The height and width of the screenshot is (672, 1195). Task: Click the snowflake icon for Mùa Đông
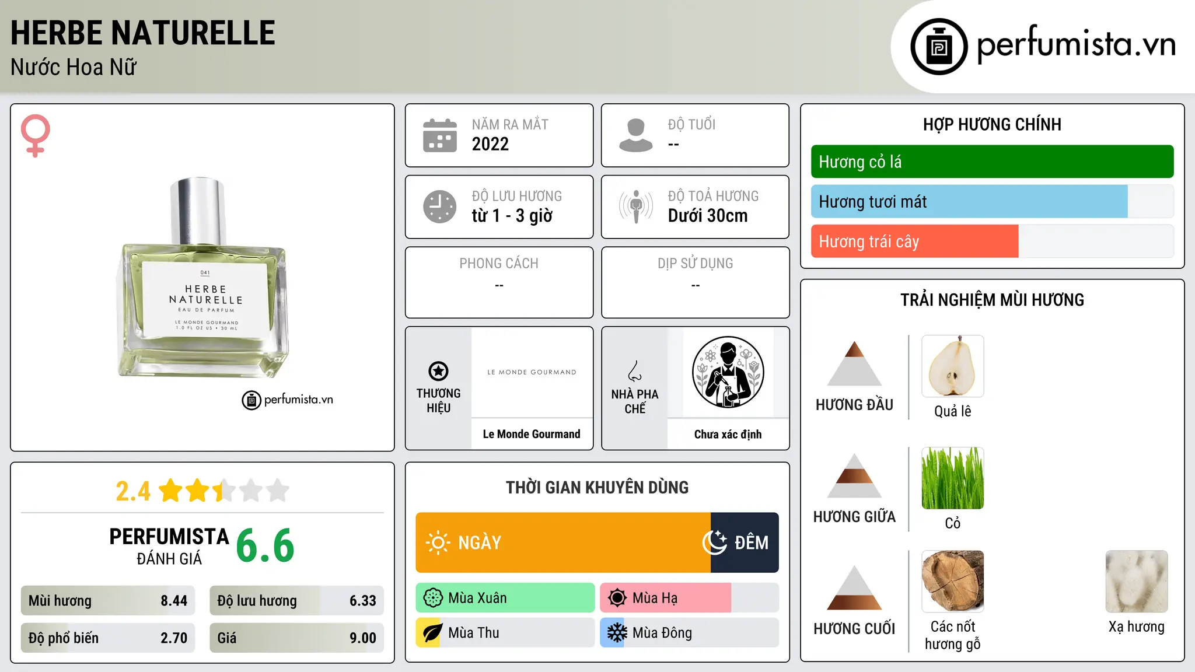pos(617,633)
